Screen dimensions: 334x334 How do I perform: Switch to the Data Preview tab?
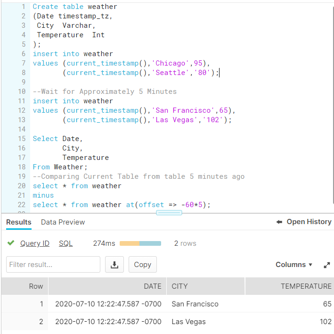tap(63, 222)
